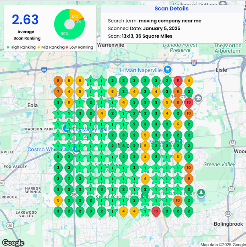Select the red 15 pin in the bottom row

click(x=156, y=212)
